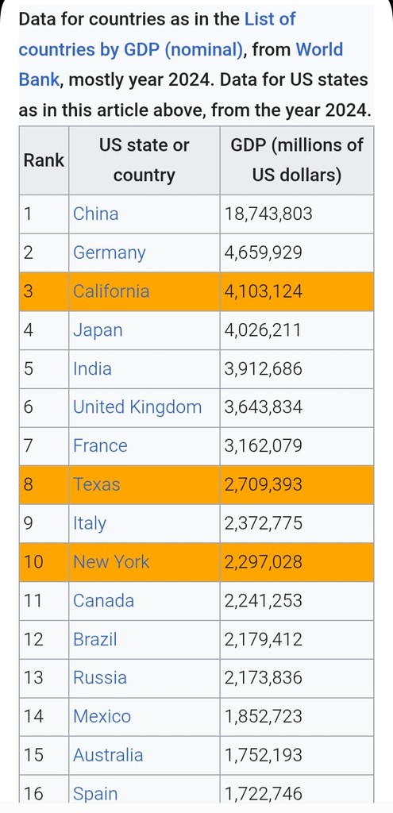
Task: Open the United Kingdom article link
Action: tap(137, 407)
